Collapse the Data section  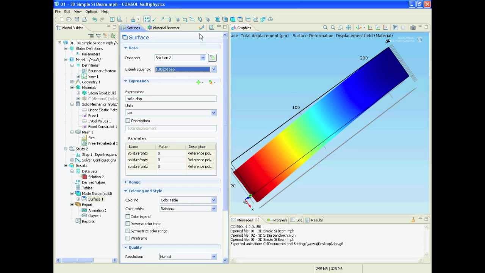pos(125,48)
